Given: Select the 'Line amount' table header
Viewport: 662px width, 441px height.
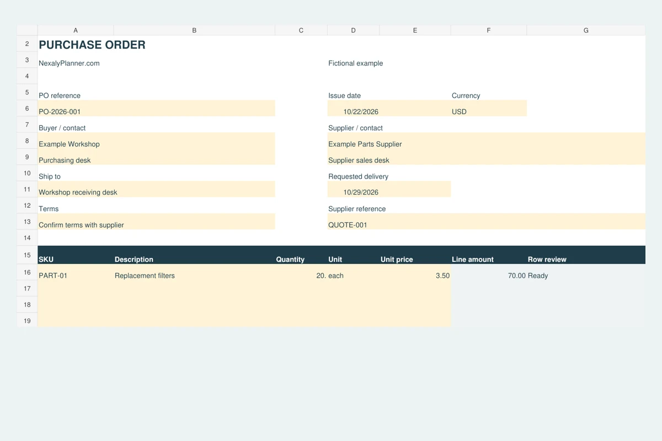Looking at the screenshot, I should click(488, 255).
